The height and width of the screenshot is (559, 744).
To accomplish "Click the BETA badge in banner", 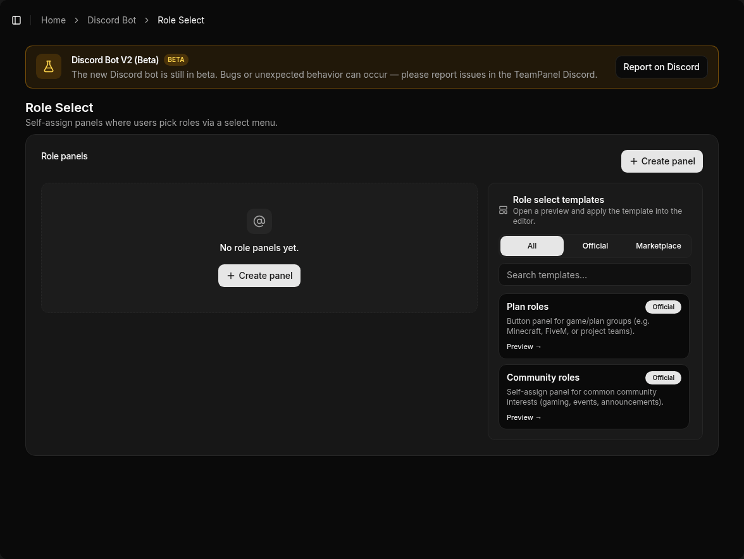I will pyautogui.click(x=176, y=59).
